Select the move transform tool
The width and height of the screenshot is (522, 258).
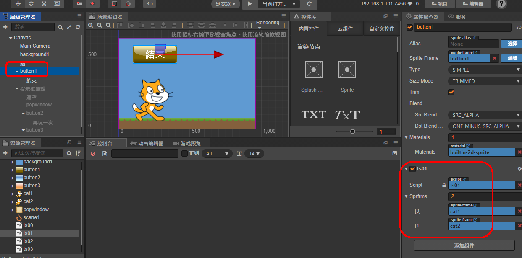coord(18,4)
